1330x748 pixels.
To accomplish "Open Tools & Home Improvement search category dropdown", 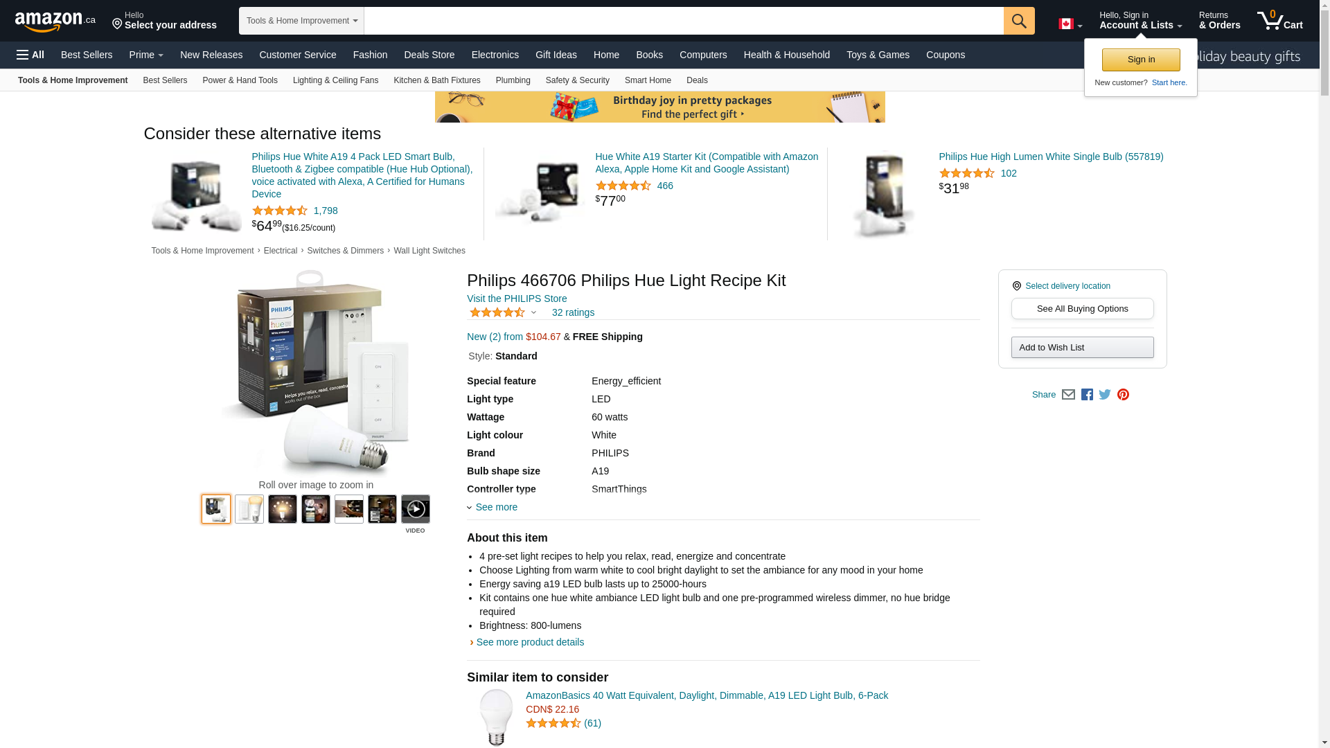I will click(x=301, y=21).
